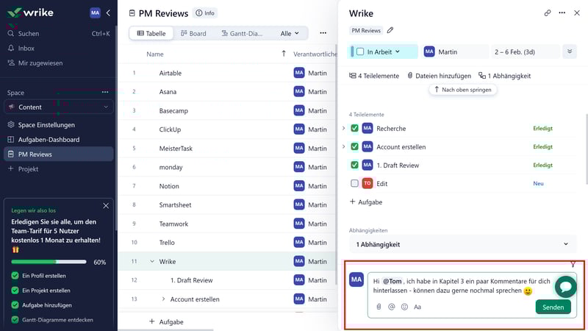Open the emoji picker in comment box
This screenshot has height=331, width=588.
click(404, 307)
